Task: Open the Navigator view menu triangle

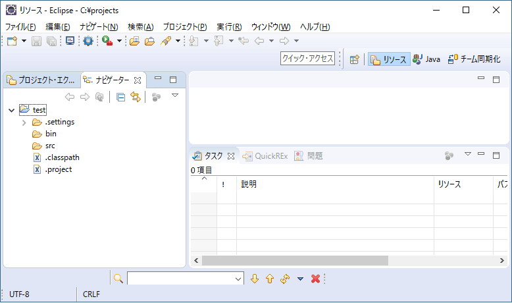Action: pyautogui.click(x=175, y=96)
